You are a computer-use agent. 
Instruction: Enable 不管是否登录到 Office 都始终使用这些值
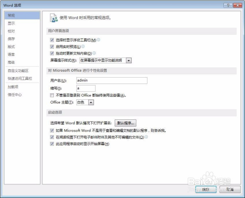pos(52,95)
